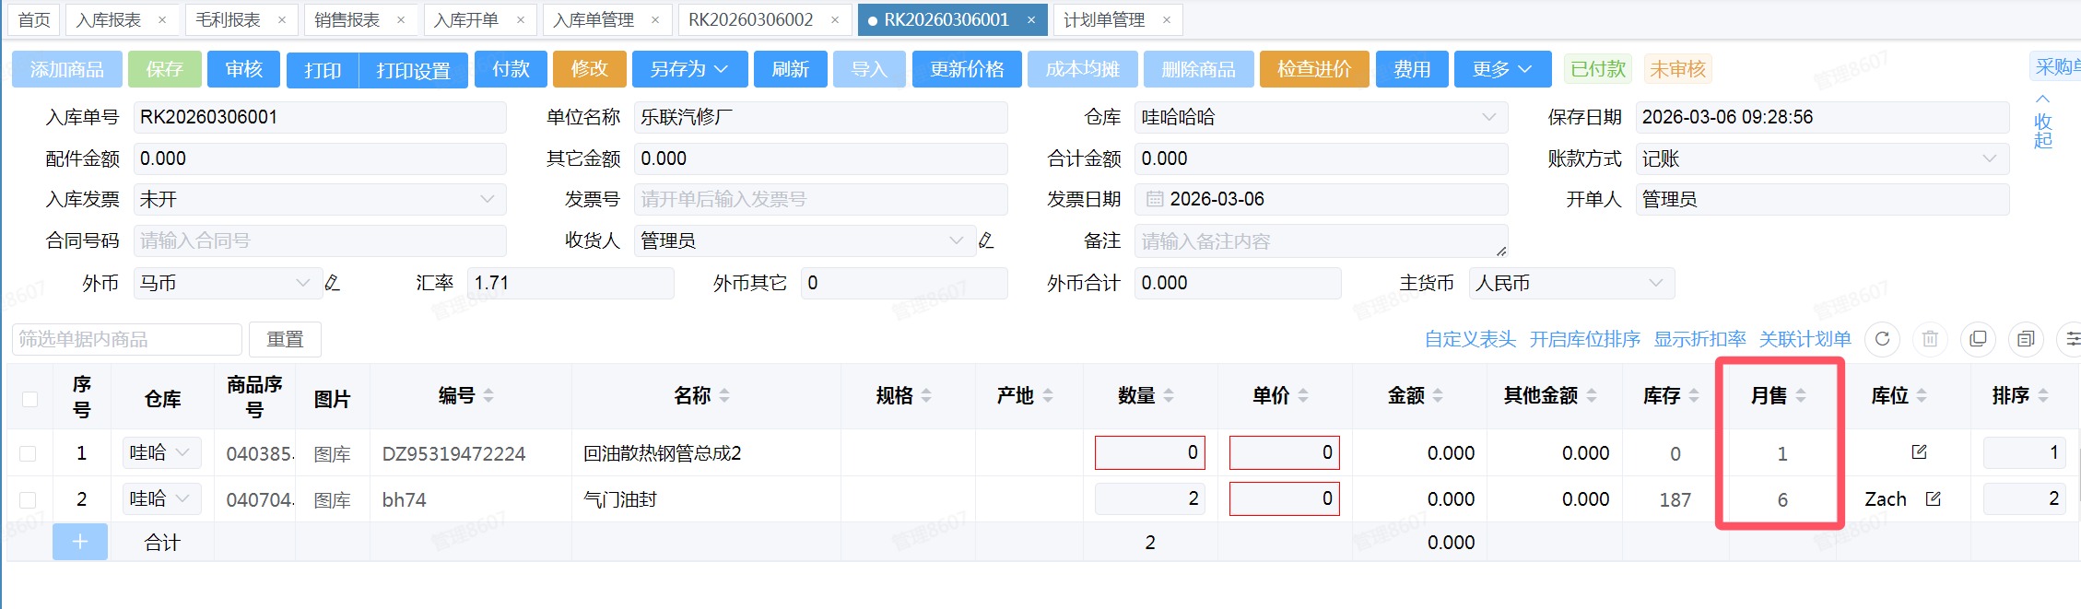Sort by the 名称 column arrows
The image size is (2081, 609).
(x=724, y=395)
